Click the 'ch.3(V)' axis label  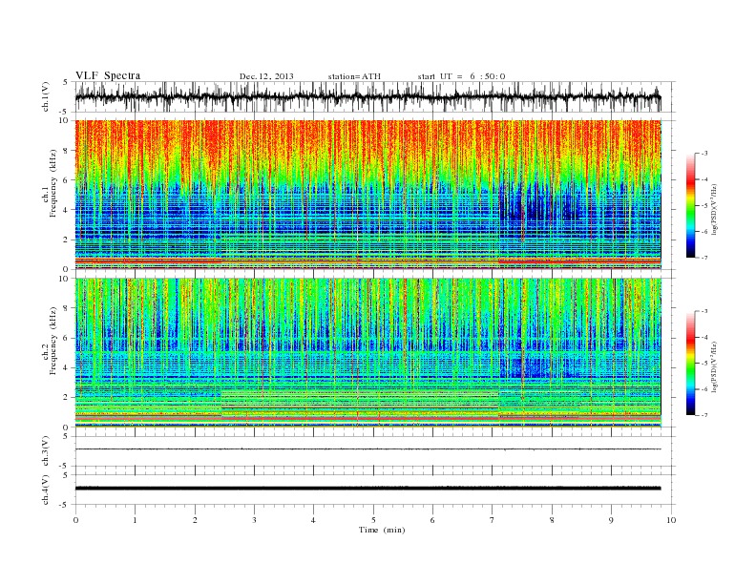pos(46,452)
